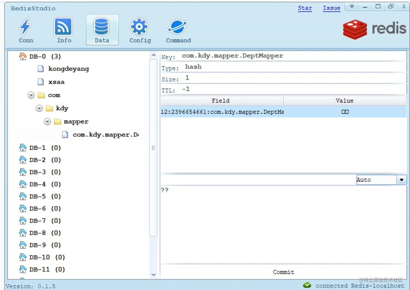410x290 pixels.
Task: Click the TTL value -1
Action: (186, 89)
